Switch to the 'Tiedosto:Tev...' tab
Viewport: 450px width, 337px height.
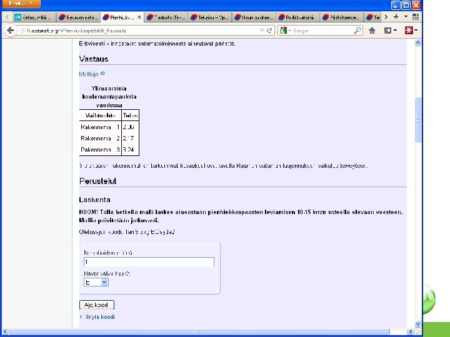click(166, 17)
